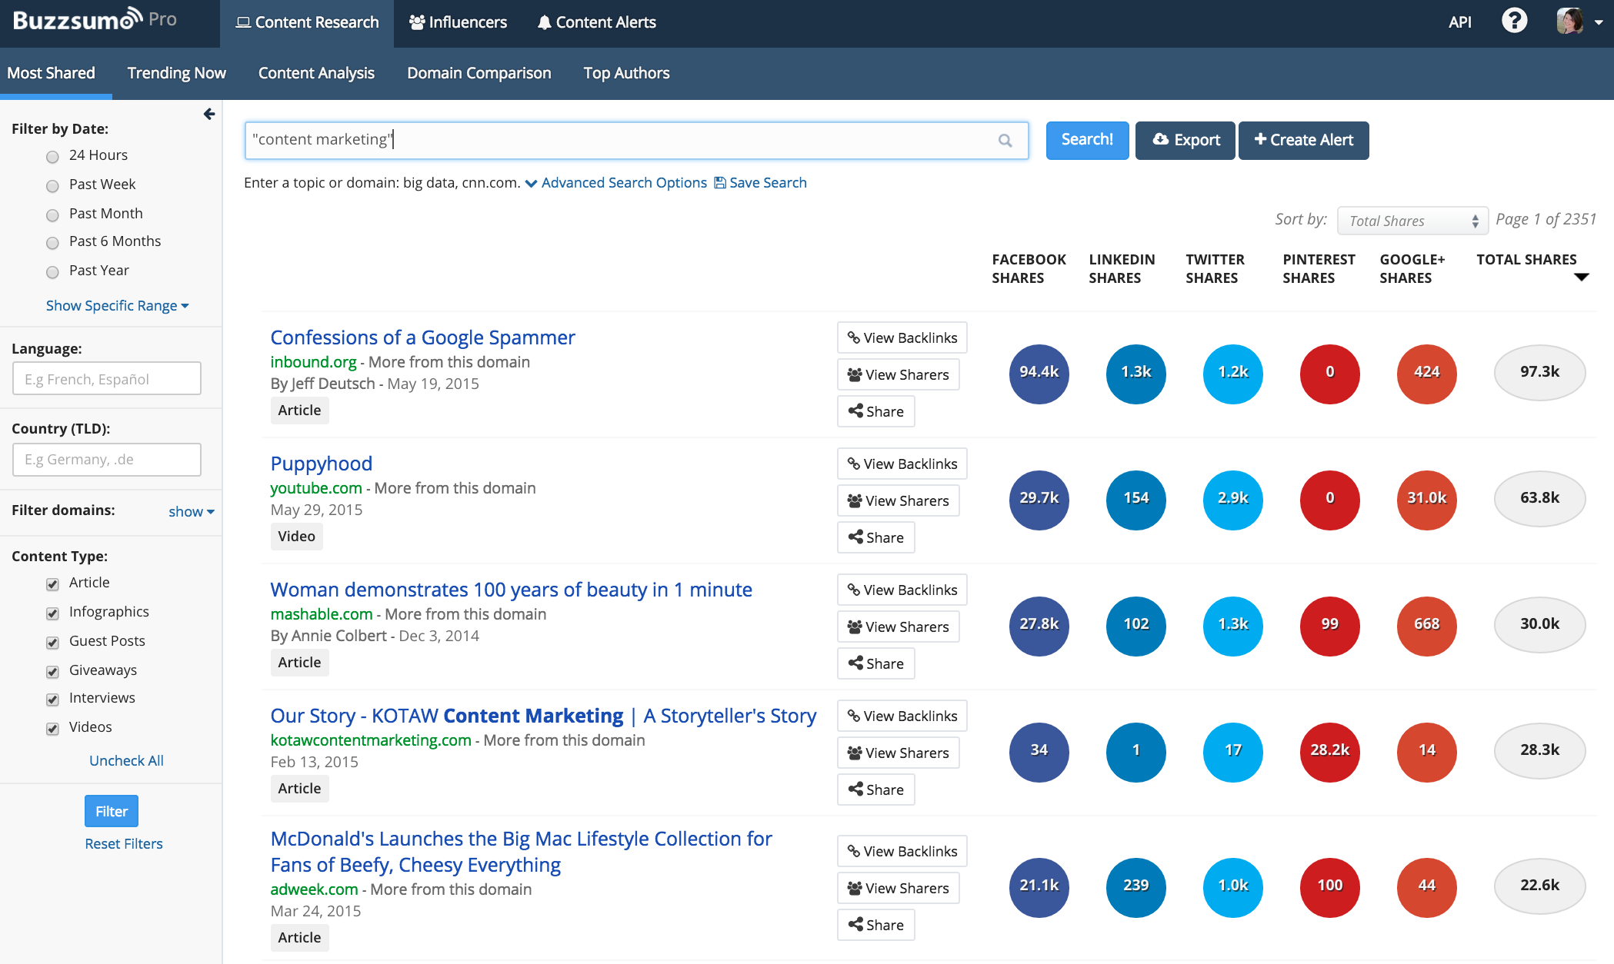Toggle the Infographics checkbox
The width and height of the screenshot is (1614, 964).
click(52, 613)
